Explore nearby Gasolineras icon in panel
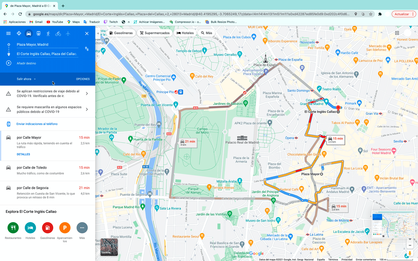418x261 pixels. pyautogui.click(x=48, y=228)
